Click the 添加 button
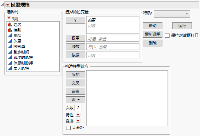The width and height of the screenshot is (200, 136). point(76,74)
